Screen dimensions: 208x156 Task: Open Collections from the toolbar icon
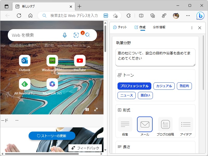click(x=153, y=16)
